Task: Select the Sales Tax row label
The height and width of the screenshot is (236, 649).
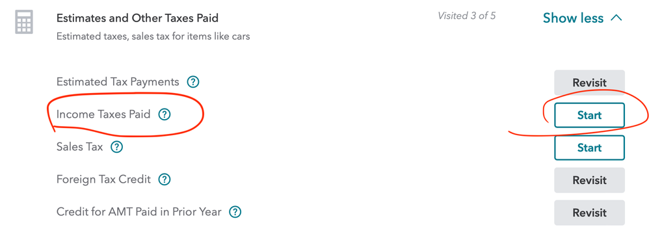Action: (79, 147)
